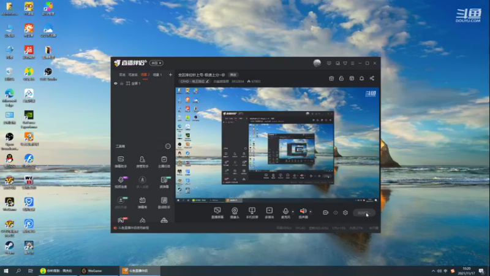The width and height of the screenshot is (490, 276).
Task: Open the layout panel icon above preview
Action: pos(352,79)
